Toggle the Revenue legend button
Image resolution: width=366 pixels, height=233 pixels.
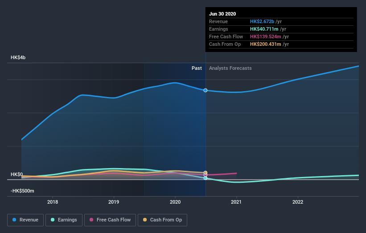(x=25, y=220)
